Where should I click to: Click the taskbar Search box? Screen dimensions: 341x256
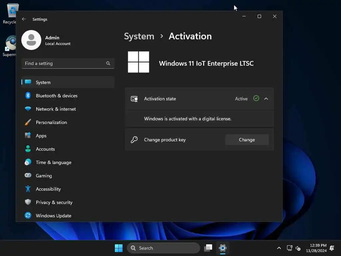coord(163,248)
